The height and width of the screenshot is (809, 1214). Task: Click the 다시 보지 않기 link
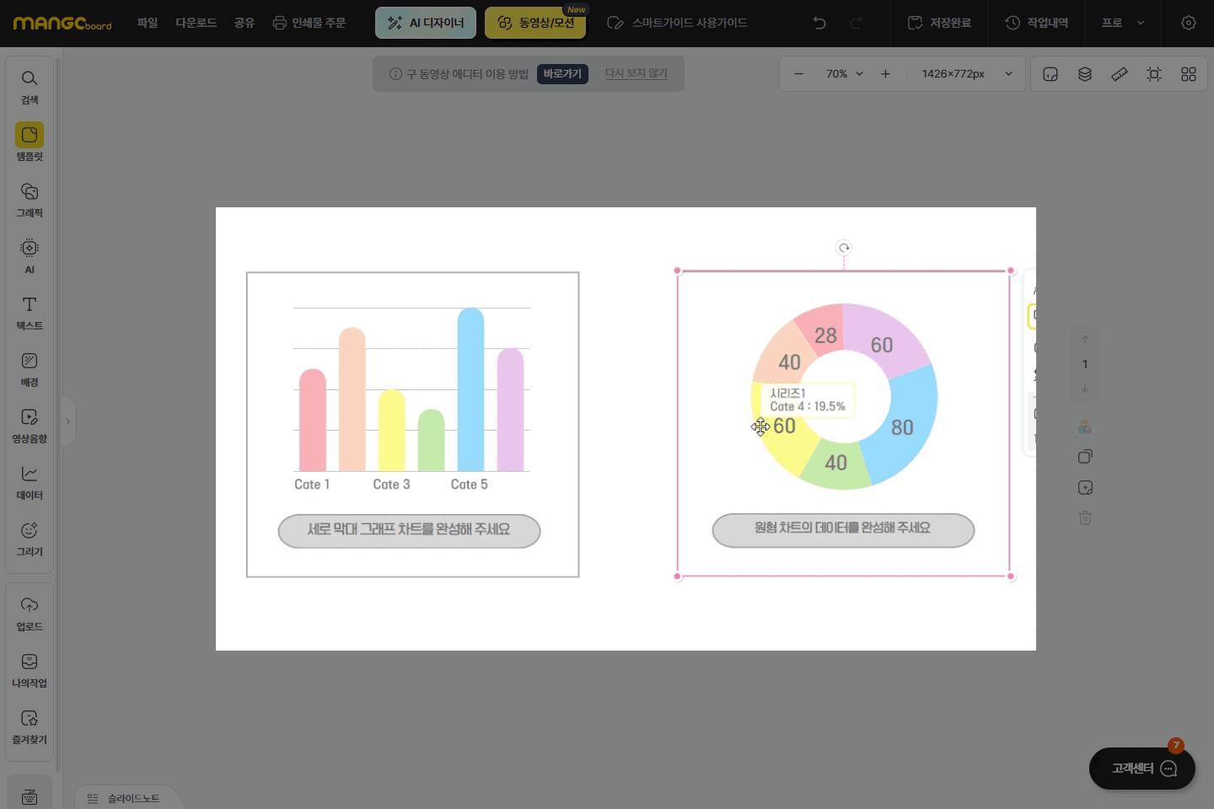pos(636,74)
